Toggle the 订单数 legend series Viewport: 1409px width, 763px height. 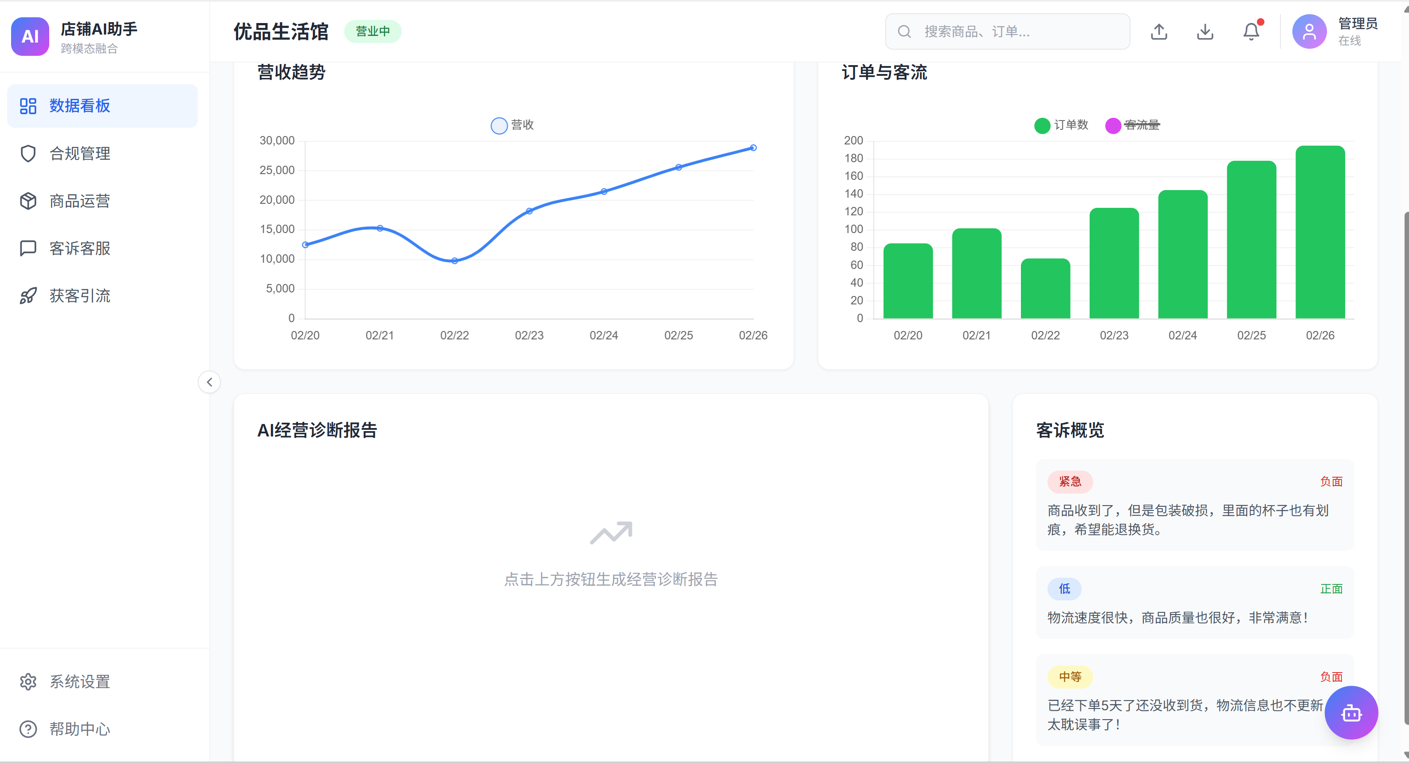point(1061,125)
